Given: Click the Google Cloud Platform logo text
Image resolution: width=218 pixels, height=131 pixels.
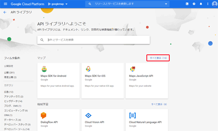Looking at the screenshot, I should click(27, 4).
